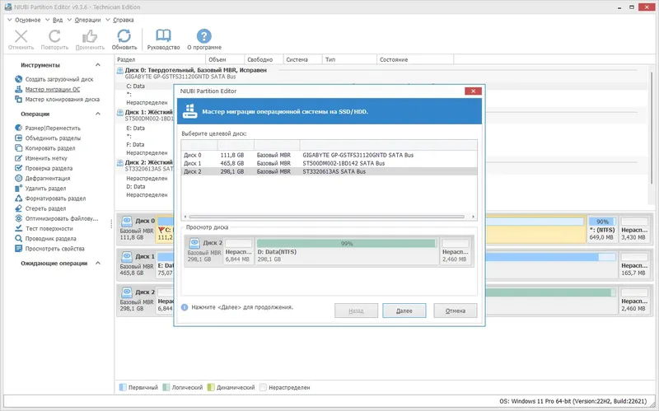This screenshot has width=659, height=411.
Task: Open the Руководство manual book icon
Action: [x=163, y=36]
